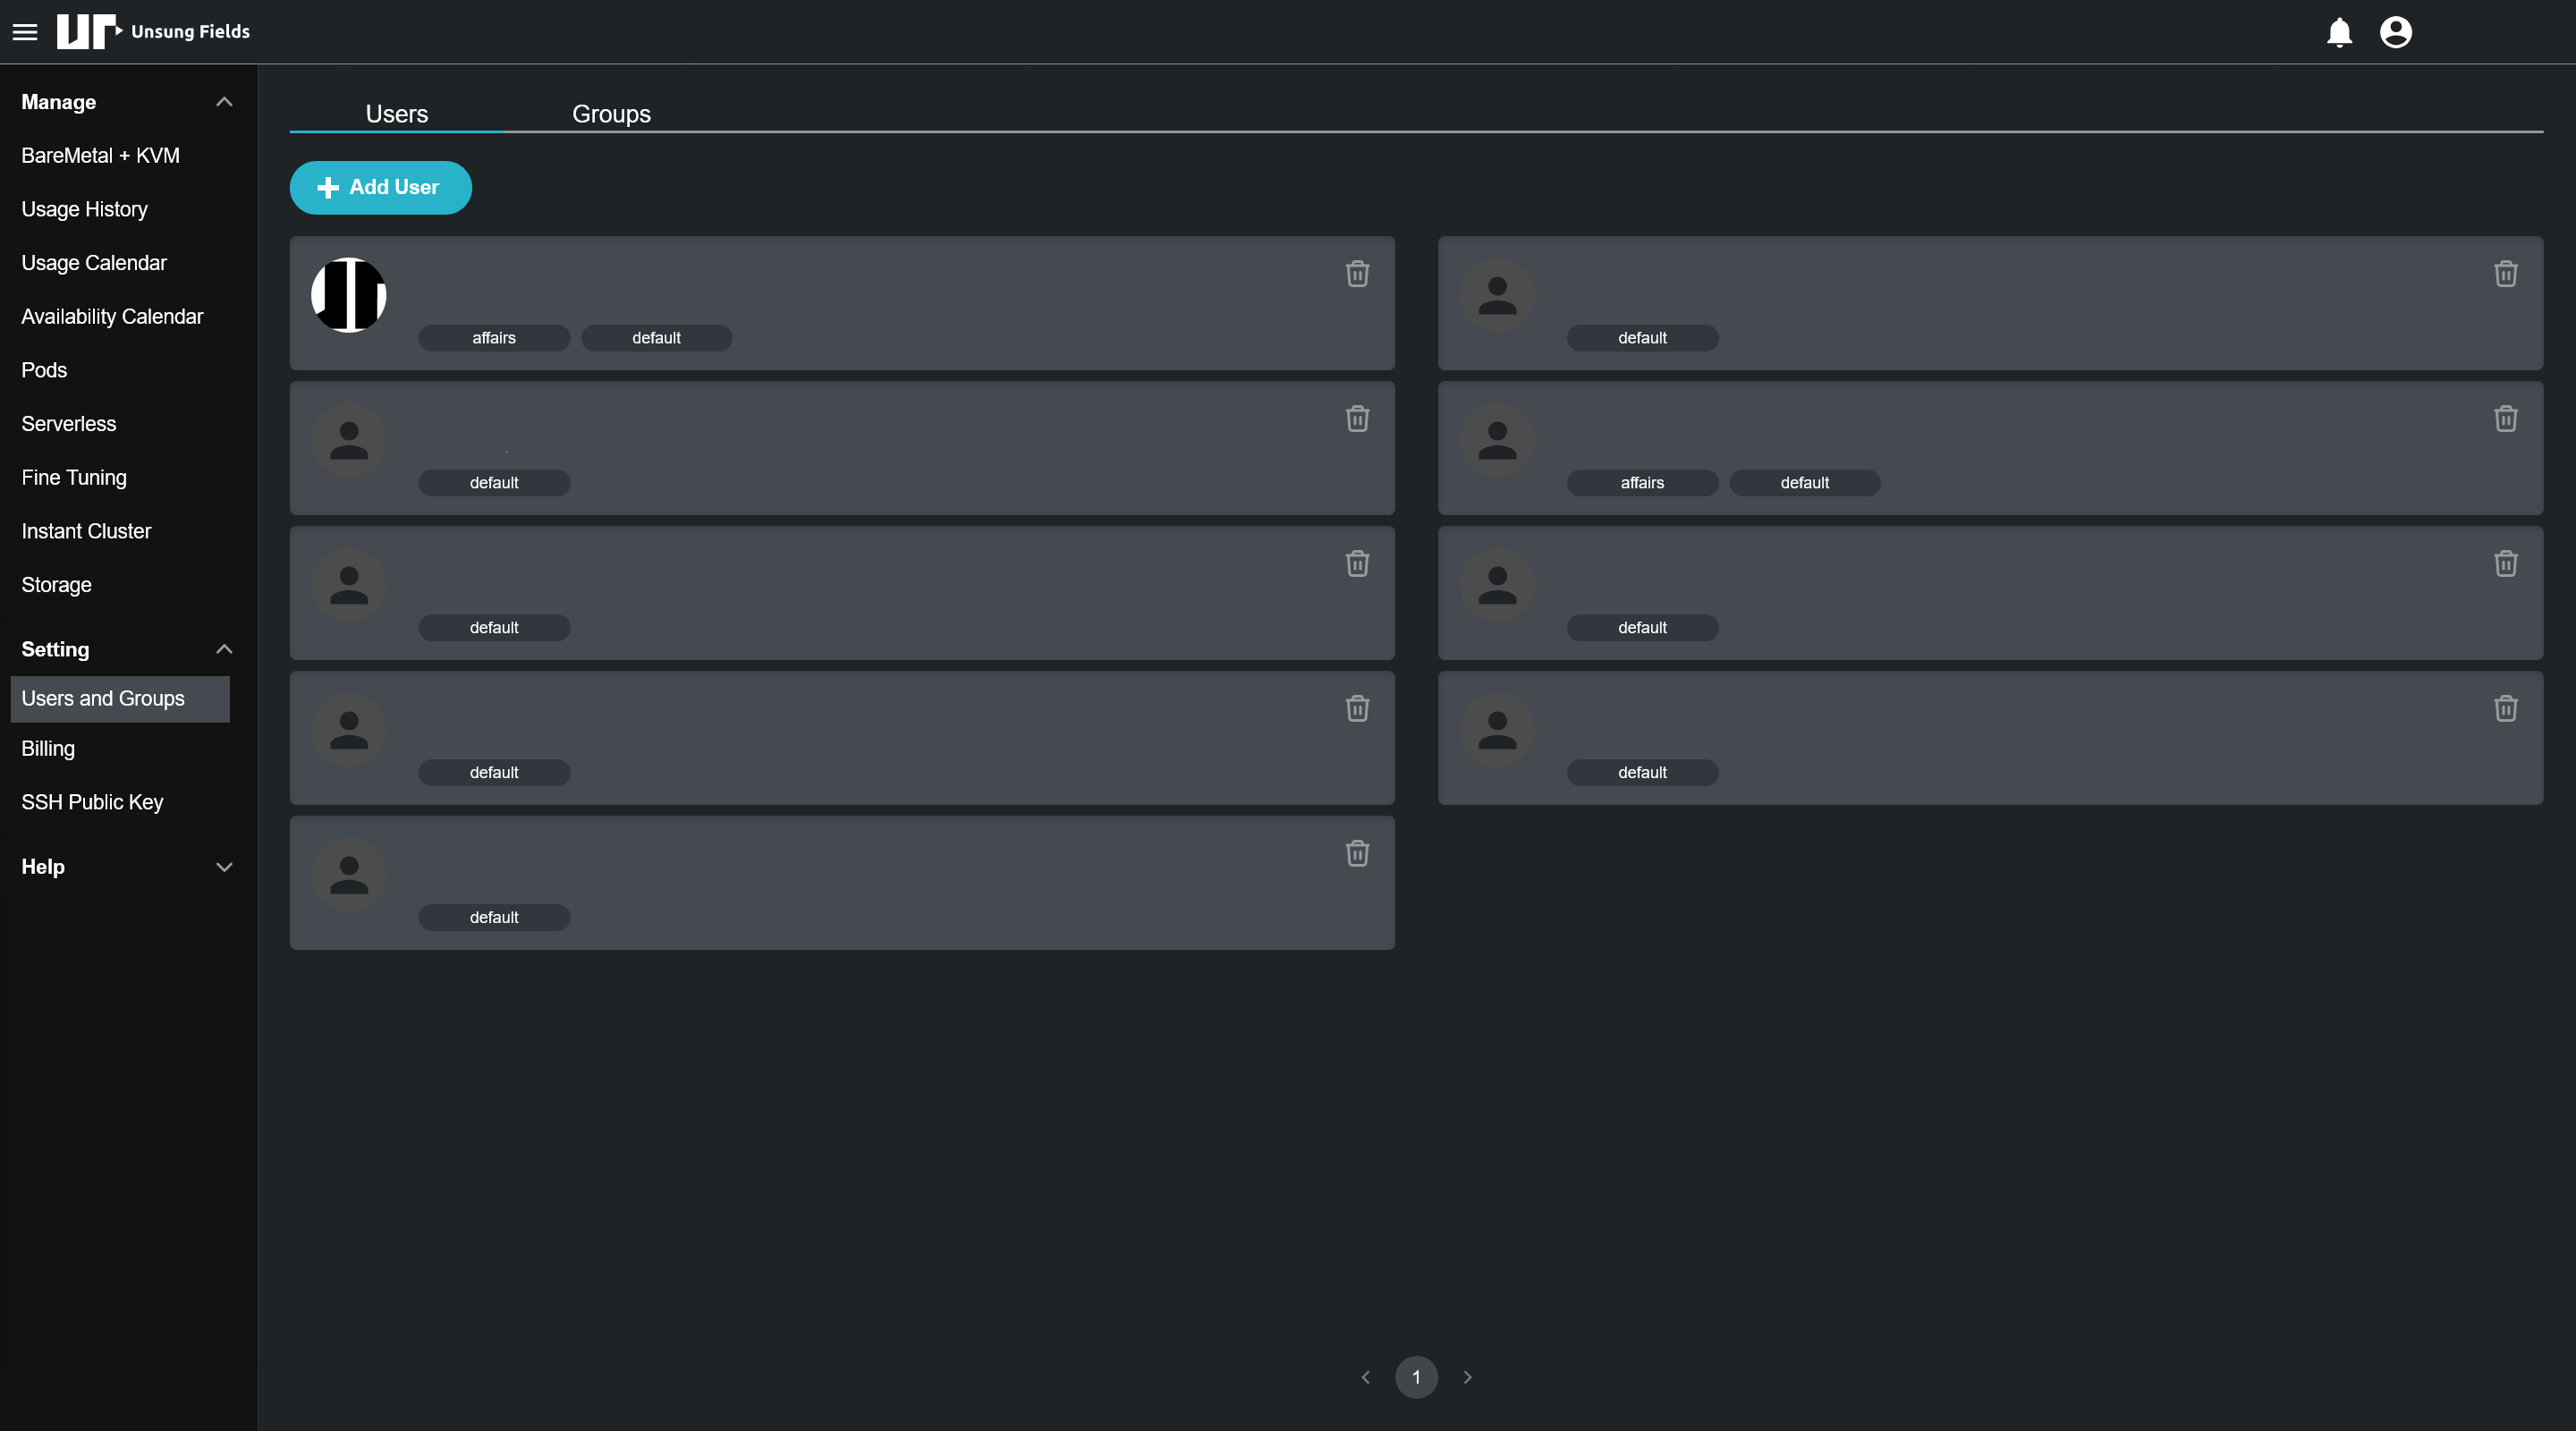Open the hamburger menu icon

coord(25,32)
